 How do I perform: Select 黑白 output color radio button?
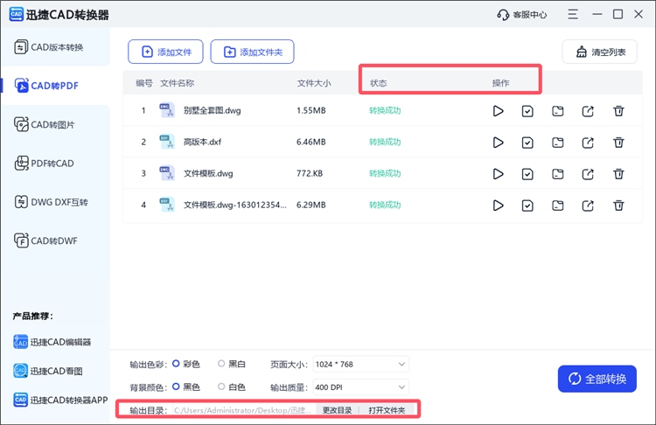(221, 364)
